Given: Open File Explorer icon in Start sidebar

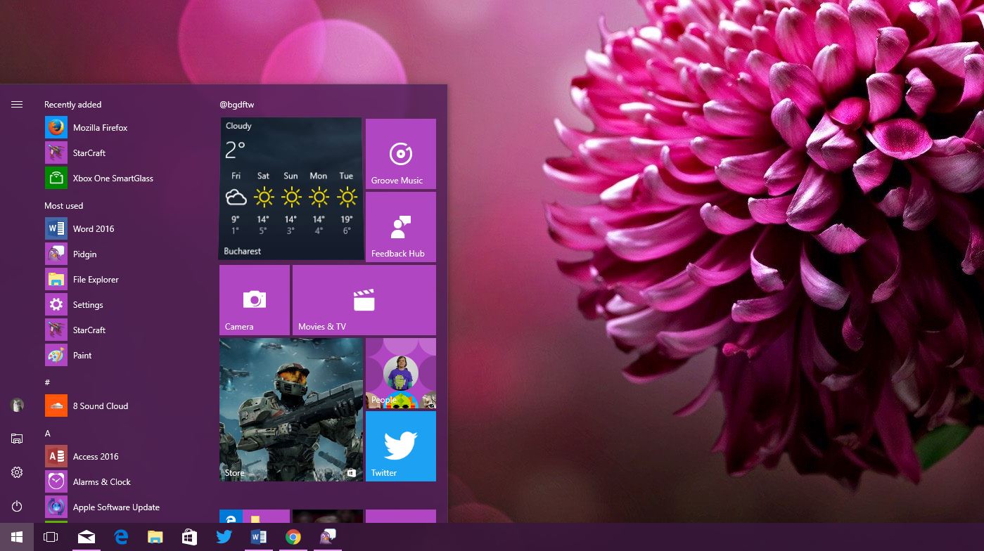Looking at the screenshot, I should tap(17, 439).
